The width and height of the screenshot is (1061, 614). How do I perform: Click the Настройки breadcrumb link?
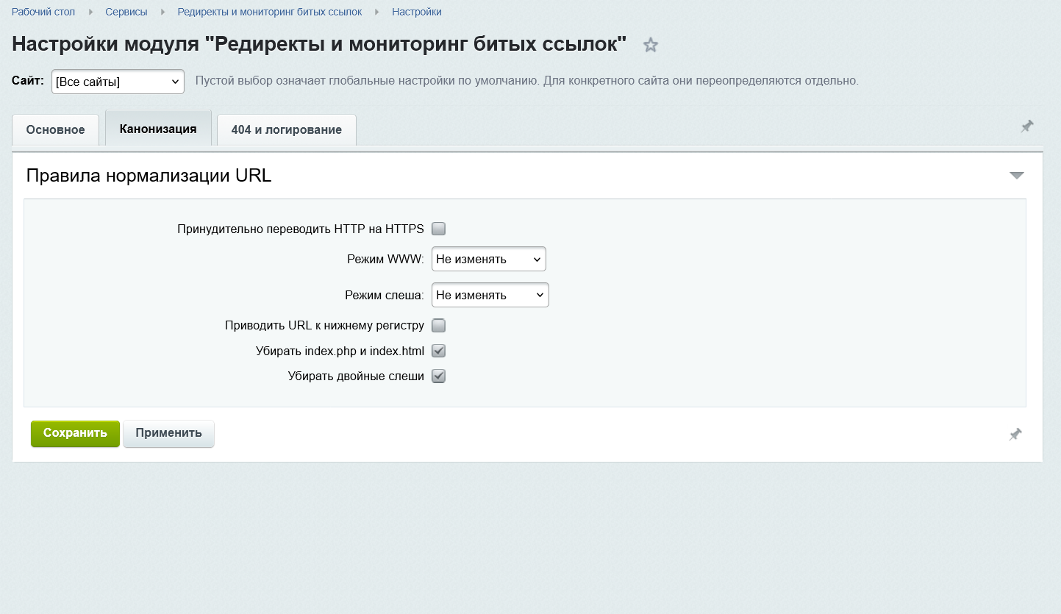(417, 12)
